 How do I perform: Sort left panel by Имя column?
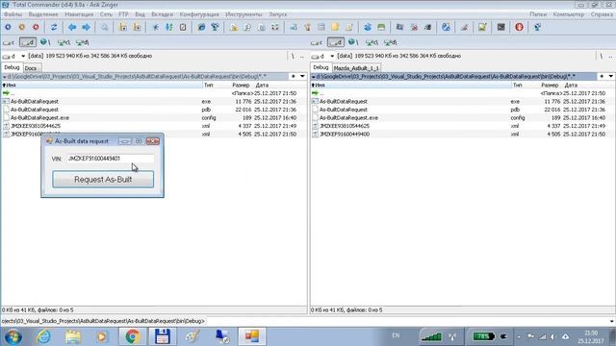[x=102, y=86]
